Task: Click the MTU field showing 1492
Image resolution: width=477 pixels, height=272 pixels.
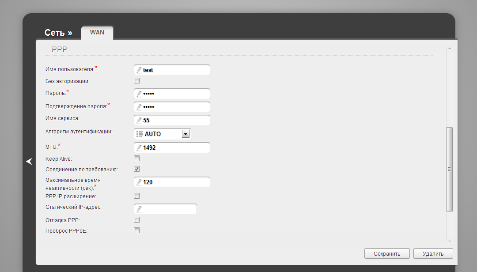Action: tap(172, 147)
